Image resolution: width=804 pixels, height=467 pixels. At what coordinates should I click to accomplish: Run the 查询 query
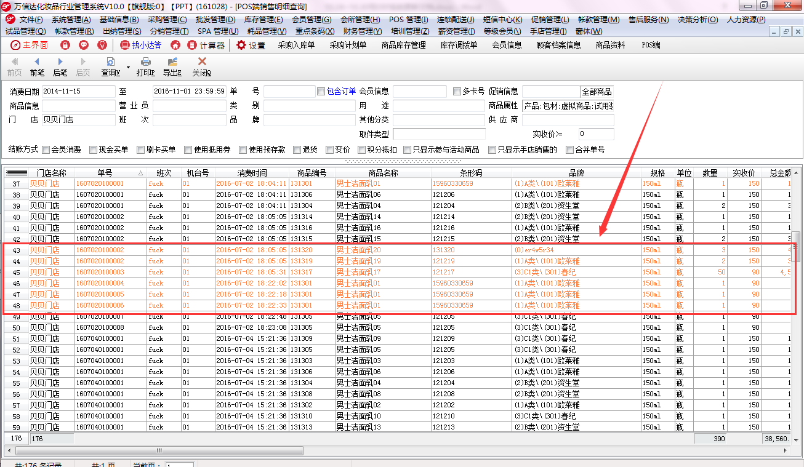coord(111,67)
